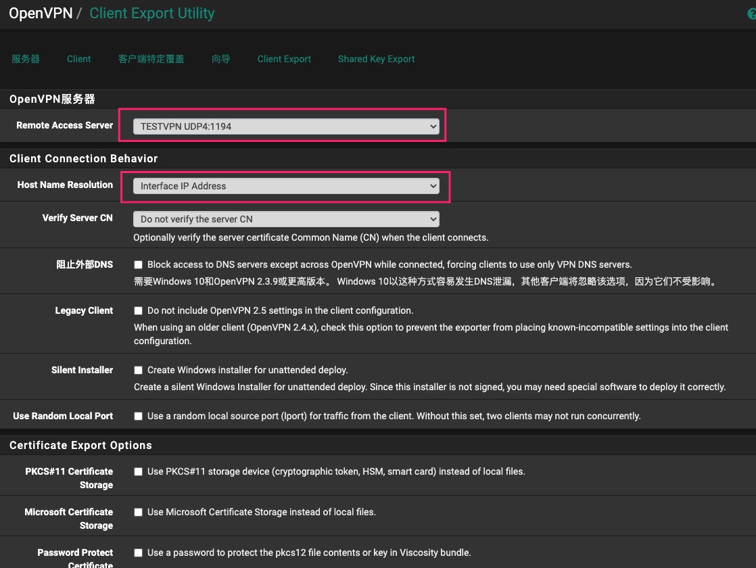Open the Verify Server CN dropdown
Viewport: 756px width, 568px height.
pos(286,219)
